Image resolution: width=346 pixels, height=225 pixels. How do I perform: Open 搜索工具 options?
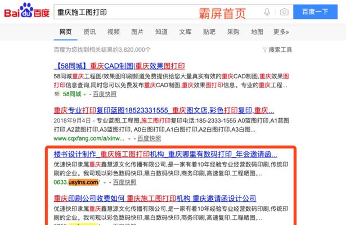tap(280, 50)
